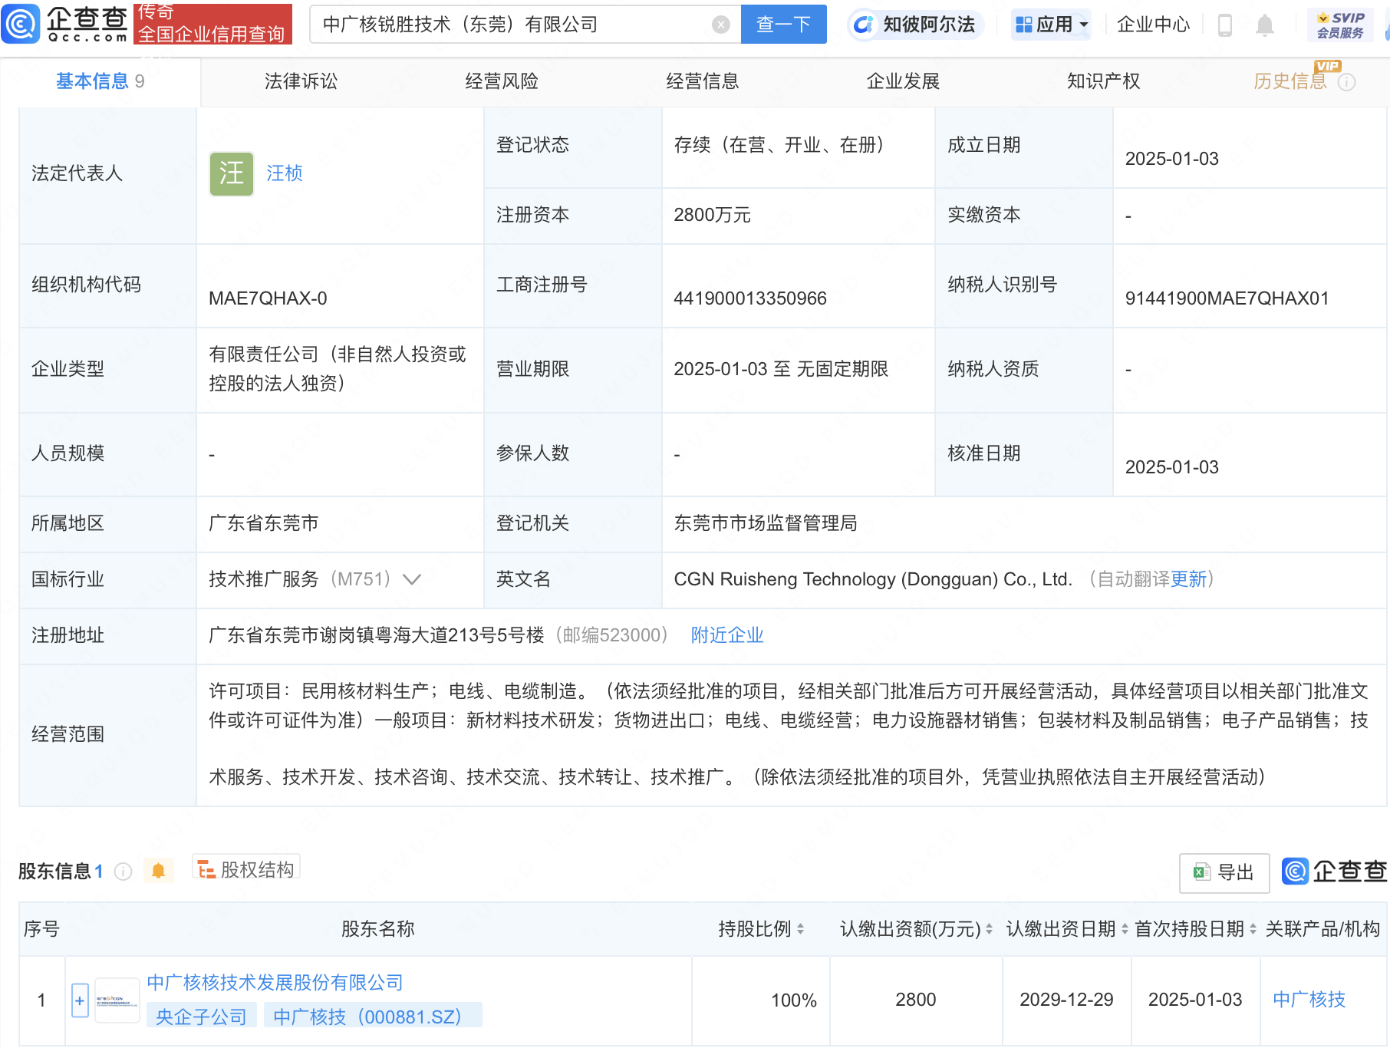This screenshot has height=1048, width=1390.
Task: Open 企业中心 in header
Action: tap(1153, 25)
